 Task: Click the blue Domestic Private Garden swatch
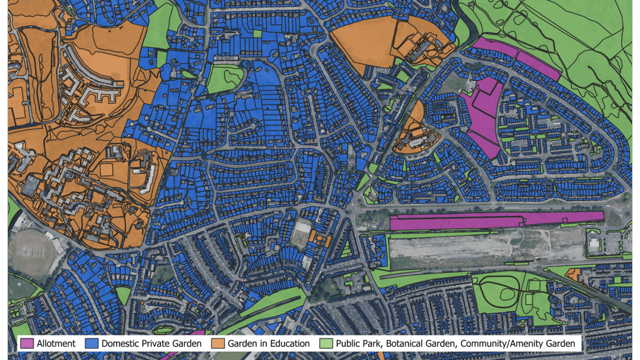click(91, 343)
